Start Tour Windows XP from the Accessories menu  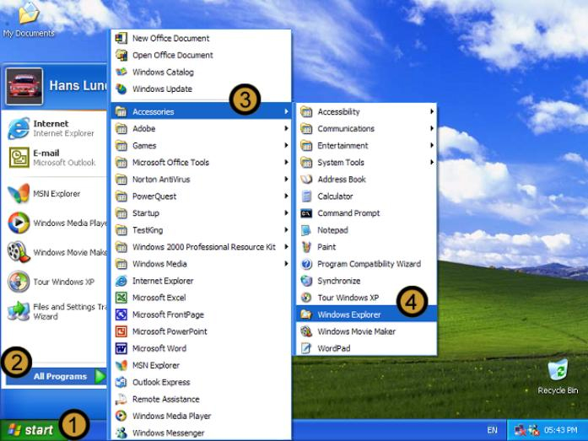(367, 298)
